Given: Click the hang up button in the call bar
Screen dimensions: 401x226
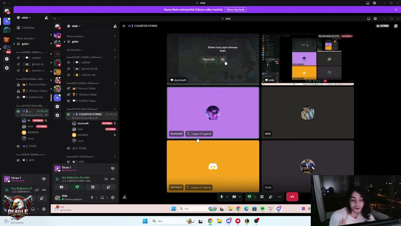Looking at the screenshot, I should [x=292, y=197].
